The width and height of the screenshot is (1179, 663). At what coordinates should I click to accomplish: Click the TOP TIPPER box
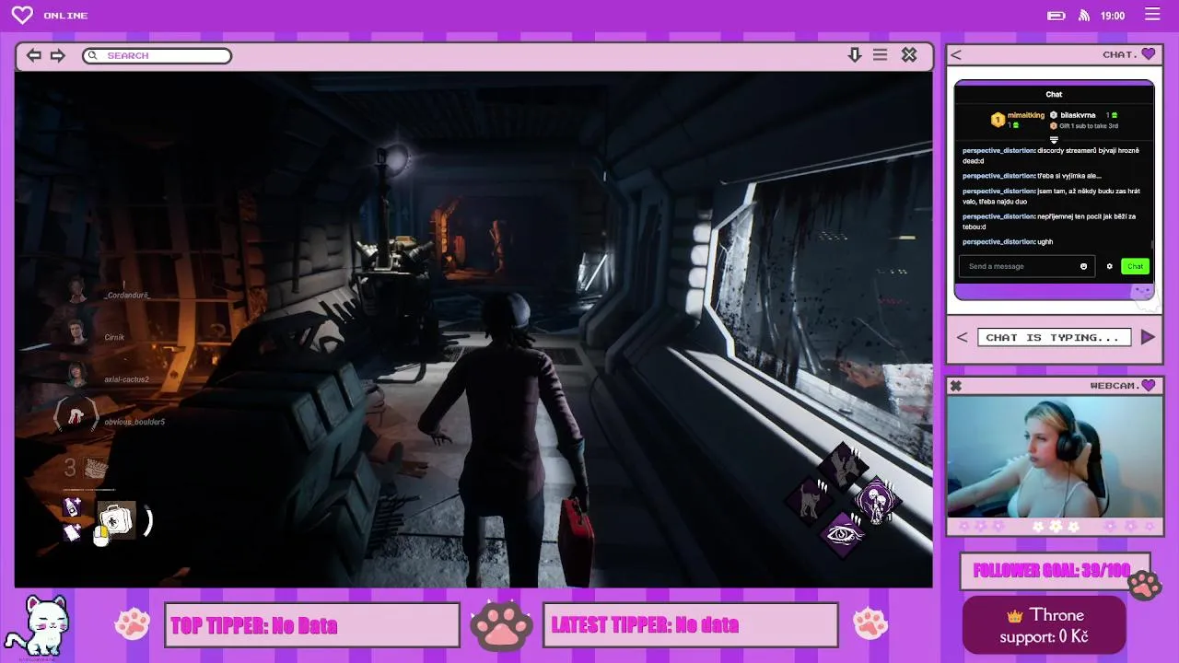click(312, 625)
